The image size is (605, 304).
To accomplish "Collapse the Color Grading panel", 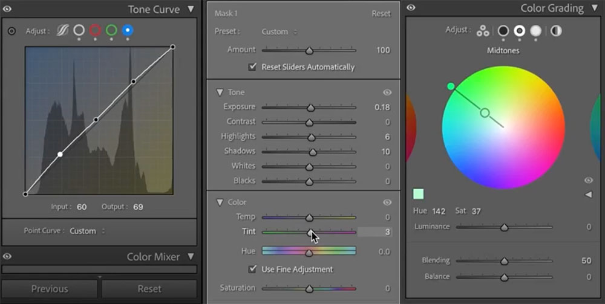I will [x=595, y=8].
